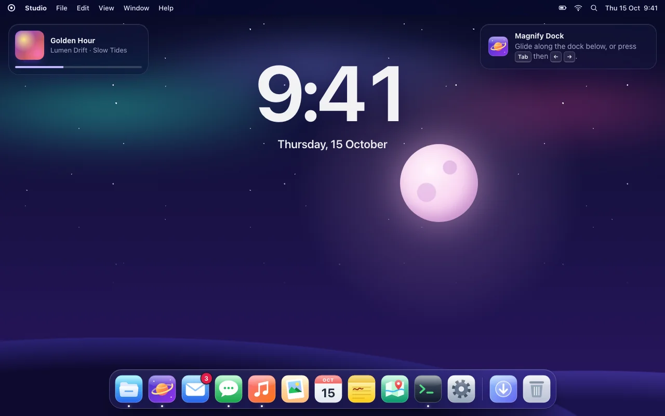
Task: Click the right arrow key hint
Action: (569, 57)
